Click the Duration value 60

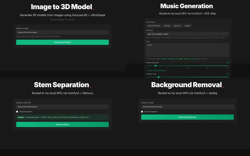[x=228, y=63]
